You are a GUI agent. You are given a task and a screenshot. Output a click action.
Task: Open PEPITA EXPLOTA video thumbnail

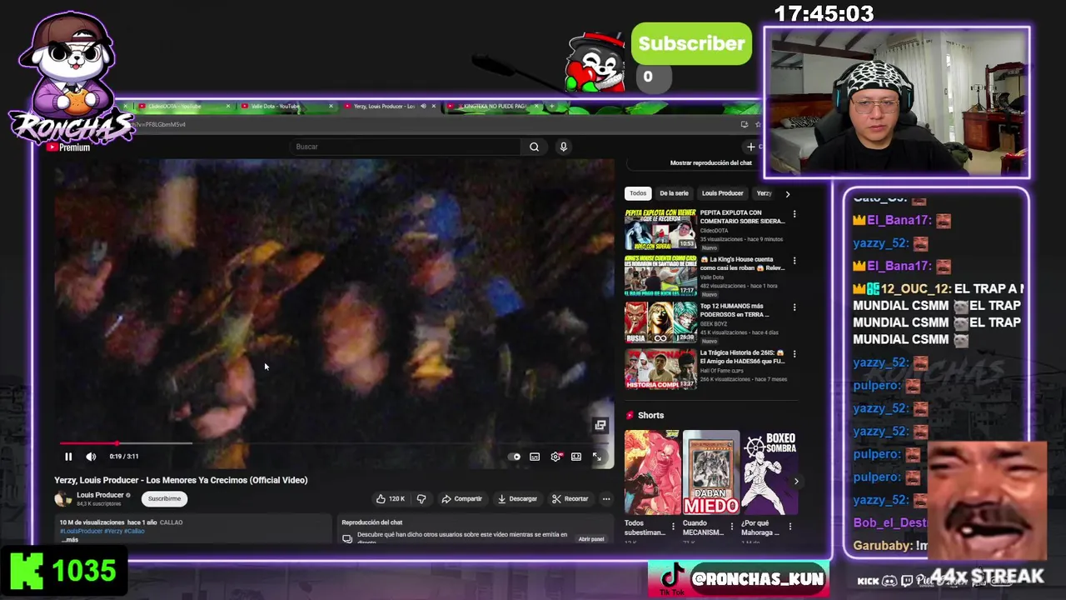[x=660, y=229]
